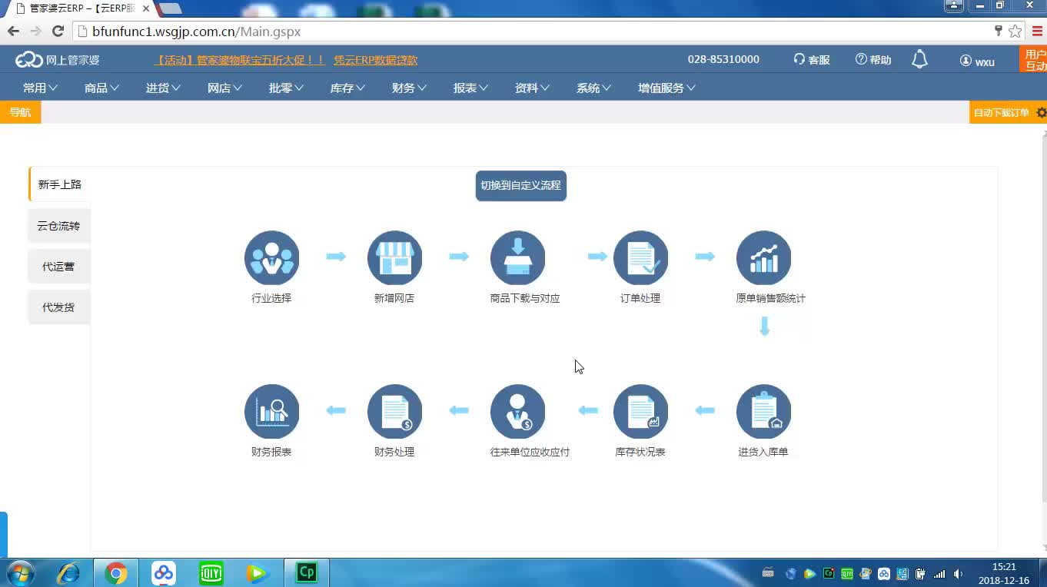The width and height of the screenshot is (1047, 587).
Task: Select the 新手上路 side tab
Action: 60,184
